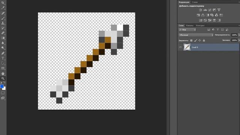The width and height of the screenshot is (240, 135).
Task: Toggle pixel layer filter
Action: [208, 30]
